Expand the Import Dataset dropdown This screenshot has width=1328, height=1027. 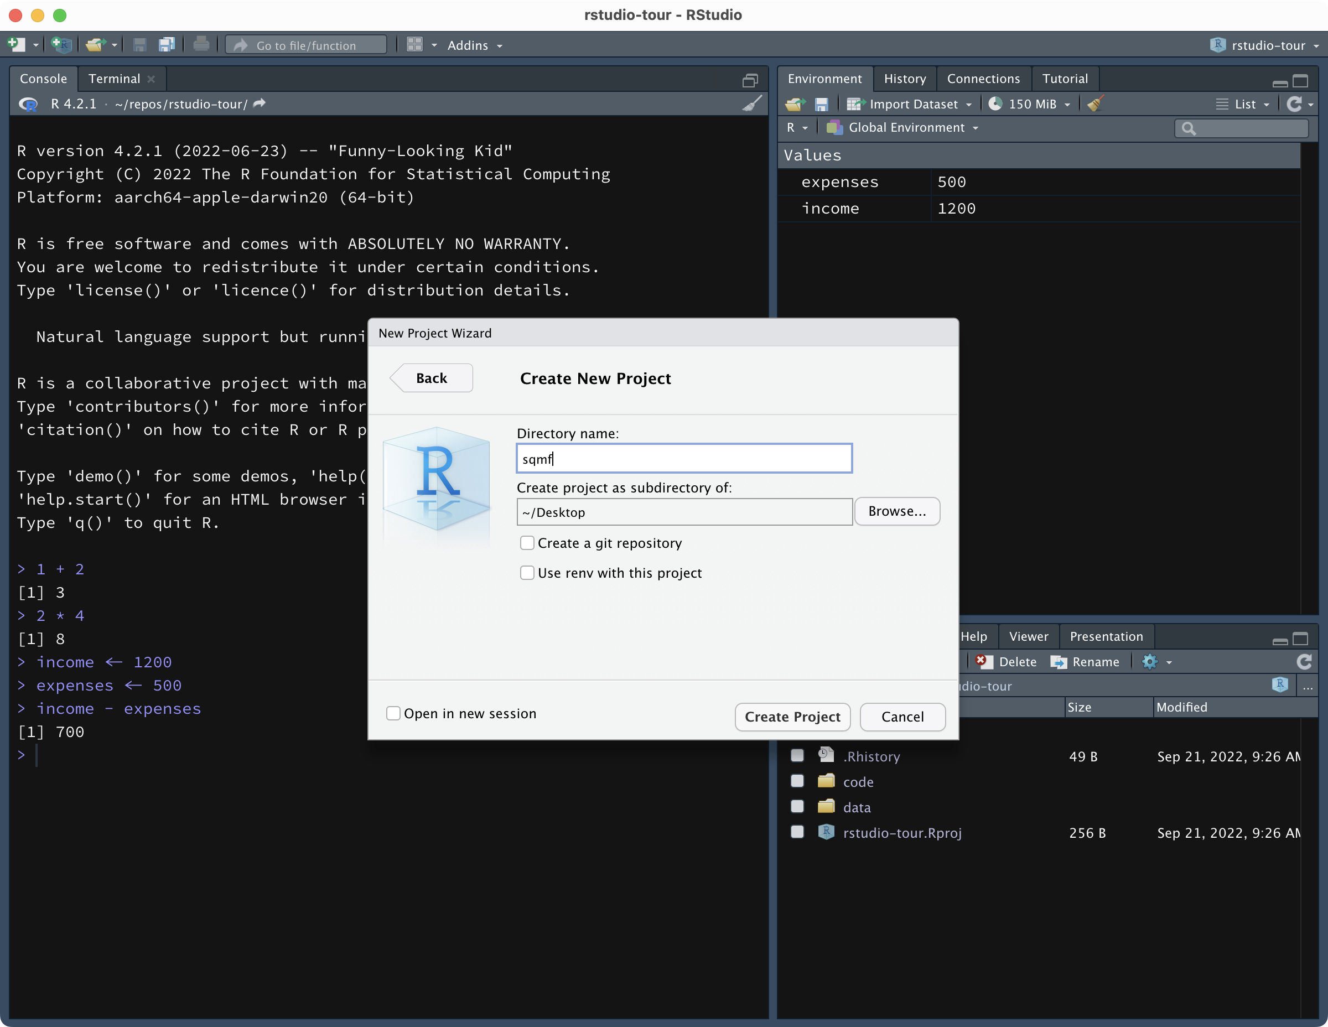909,104
